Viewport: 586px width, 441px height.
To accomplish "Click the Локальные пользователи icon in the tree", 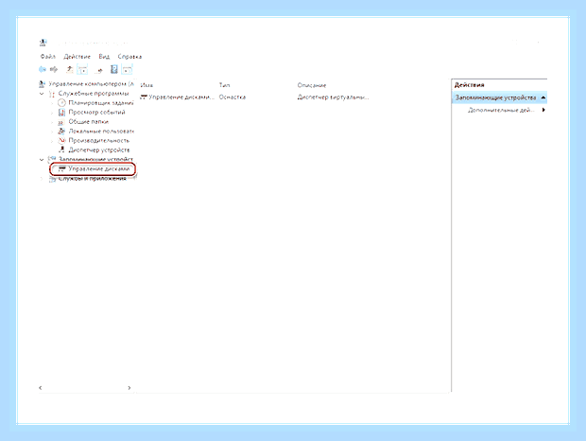I will 61,132.
